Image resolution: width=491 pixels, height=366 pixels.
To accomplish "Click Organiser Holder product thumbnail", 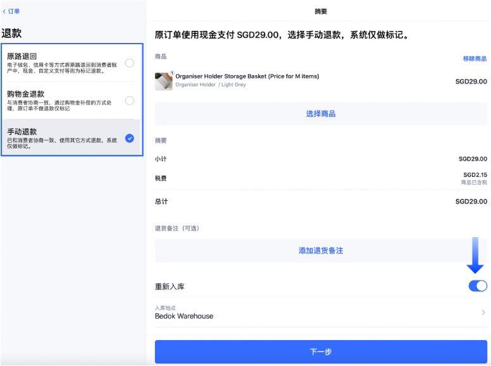I will point(164,82).
